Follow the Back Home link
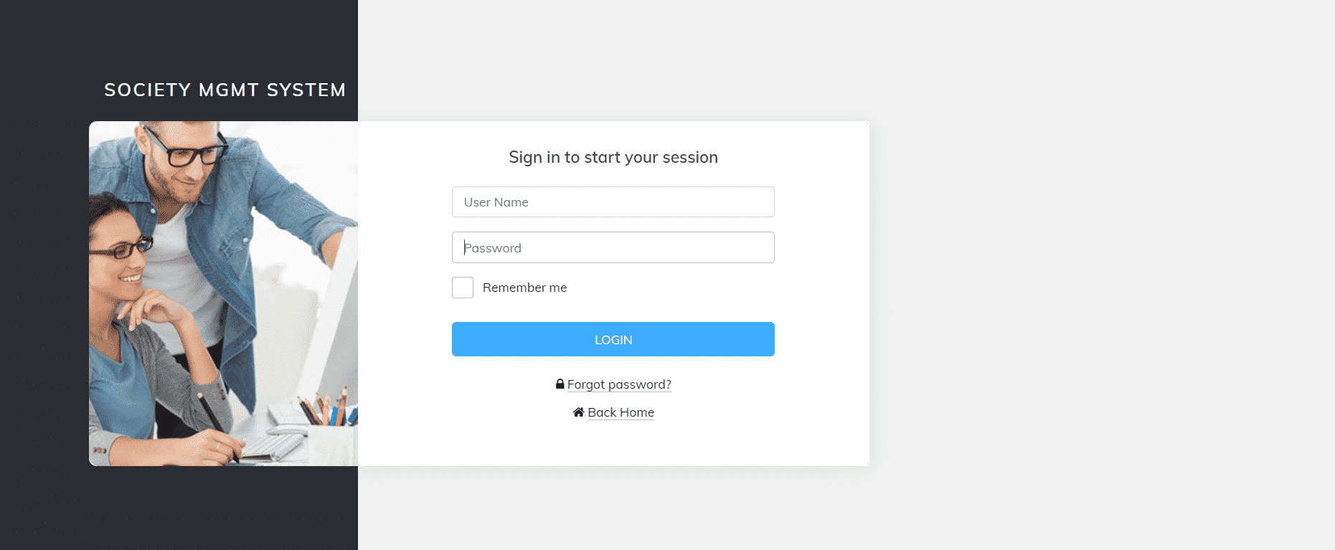The width and height of the screenshot is (1335, 550). [621, 412]
